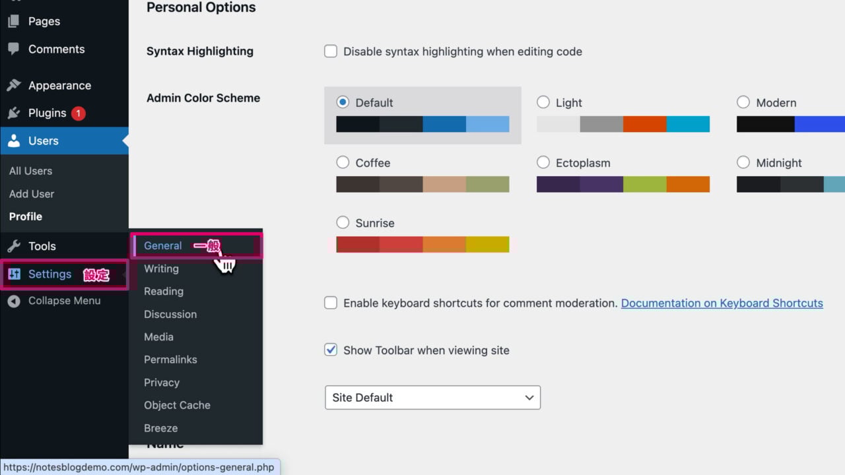The height and width of the screenshot is (475, 845).
Task: Open the Documentation on Keyboard Shortcuts link
Action: pyautogui.click(x=722, y=303)
